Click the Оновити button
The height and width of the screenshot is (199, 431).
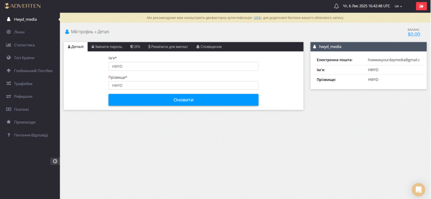coord(183,100)
